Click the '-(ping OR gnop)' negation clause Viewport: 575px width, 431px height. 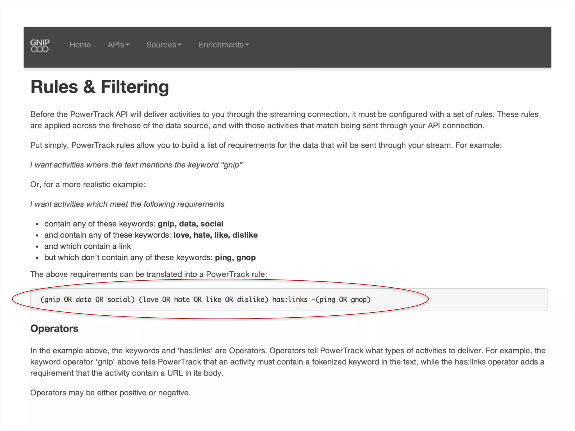341,300
